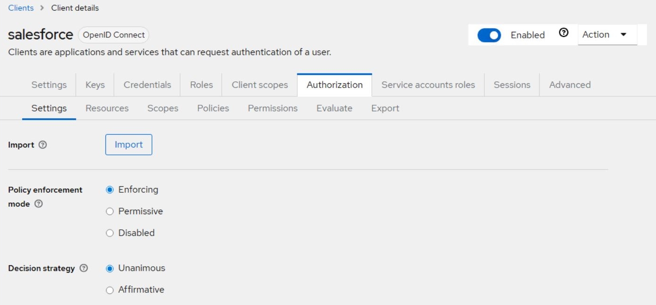Toggle the Enabled switch for salesforce client
This screenshot has width=656, height=305.
(x=489, y=35)
